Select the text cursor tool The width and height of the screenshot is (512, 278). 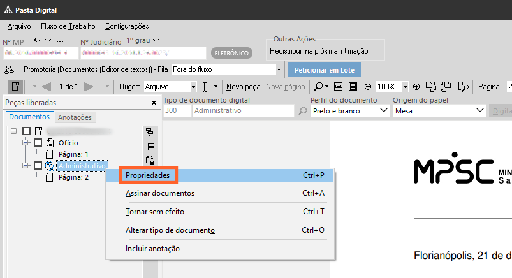205,86
